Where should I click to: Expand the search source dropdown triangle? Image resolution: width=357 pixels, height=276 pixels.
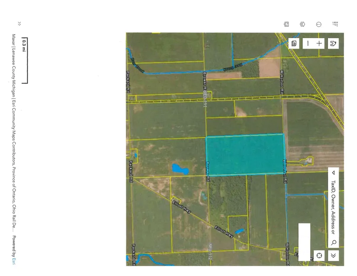click(333, 172)
